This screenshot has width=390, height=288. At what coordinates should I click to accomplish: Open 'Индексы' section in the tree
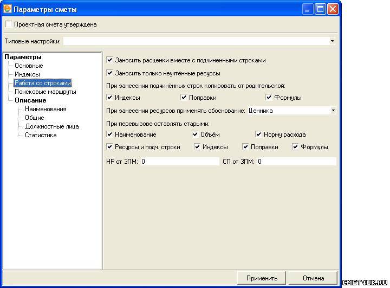(27, 74)
